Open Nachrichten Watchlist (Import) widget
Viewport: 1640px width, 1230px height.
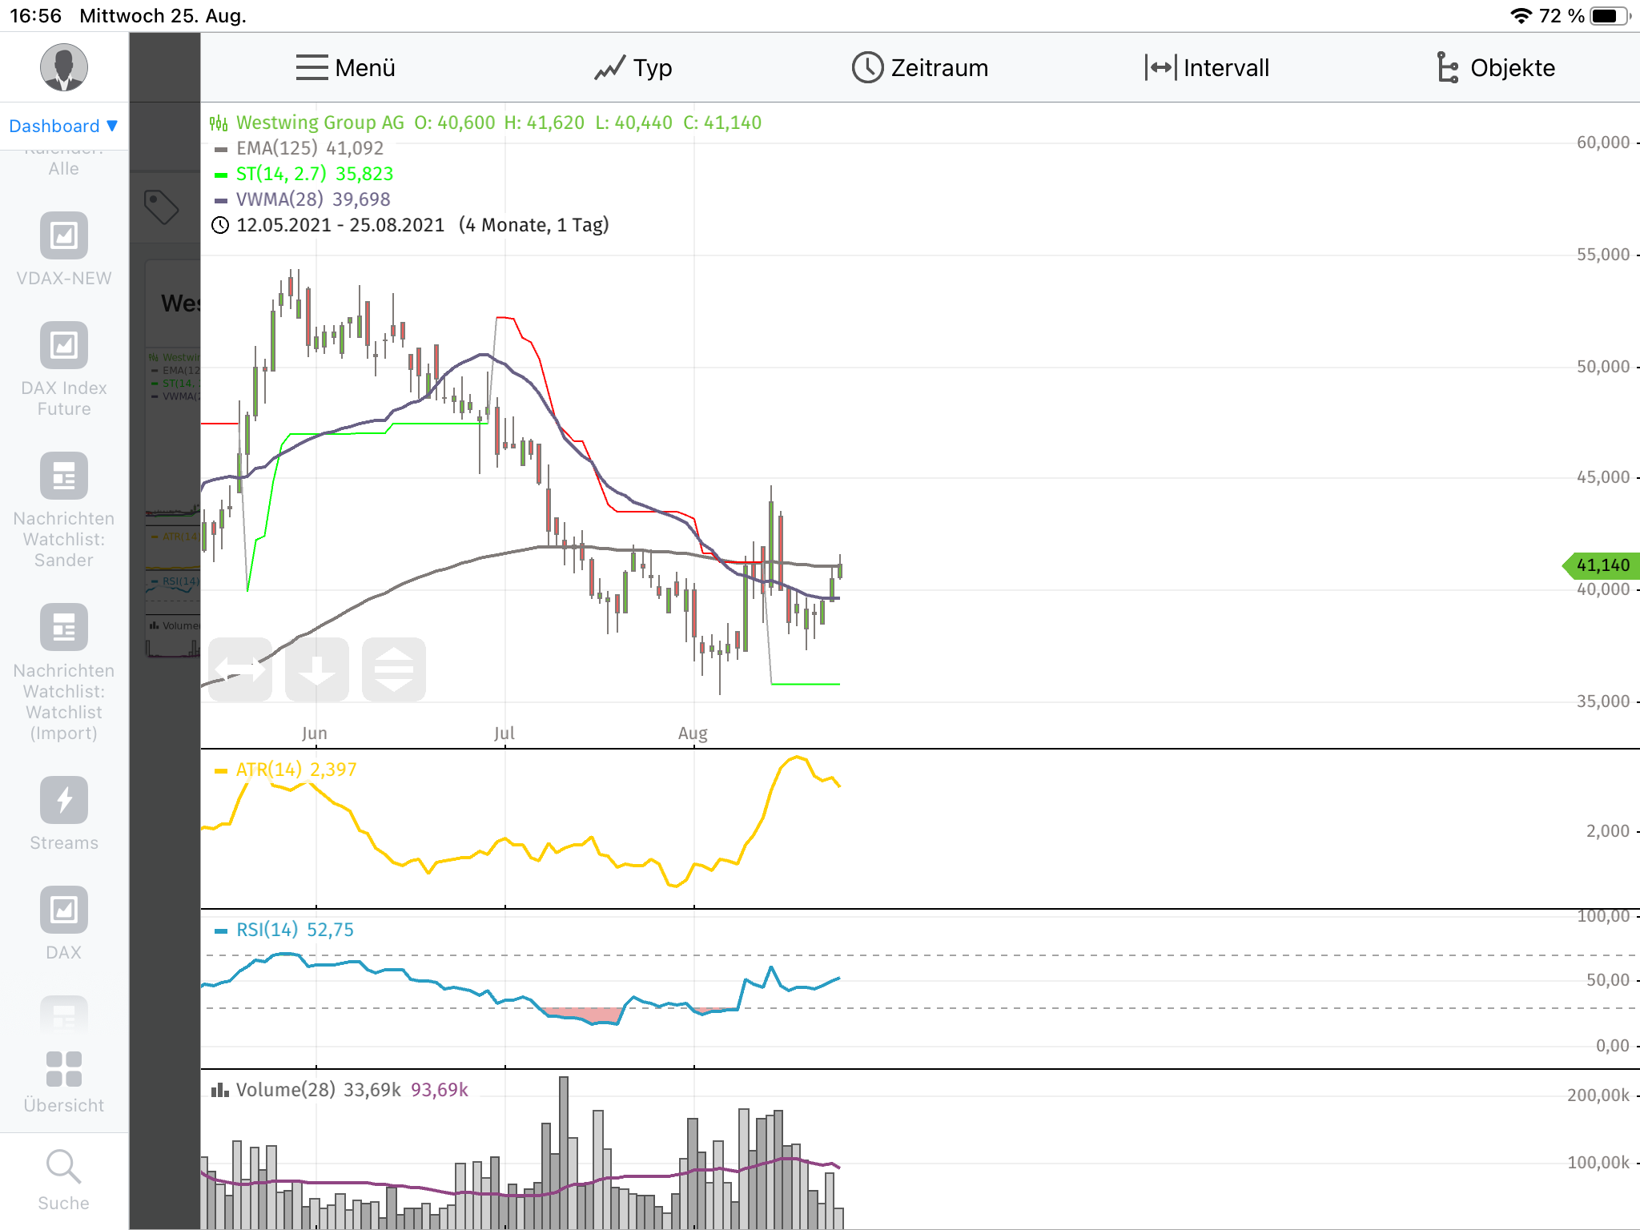tap(63, 627)
